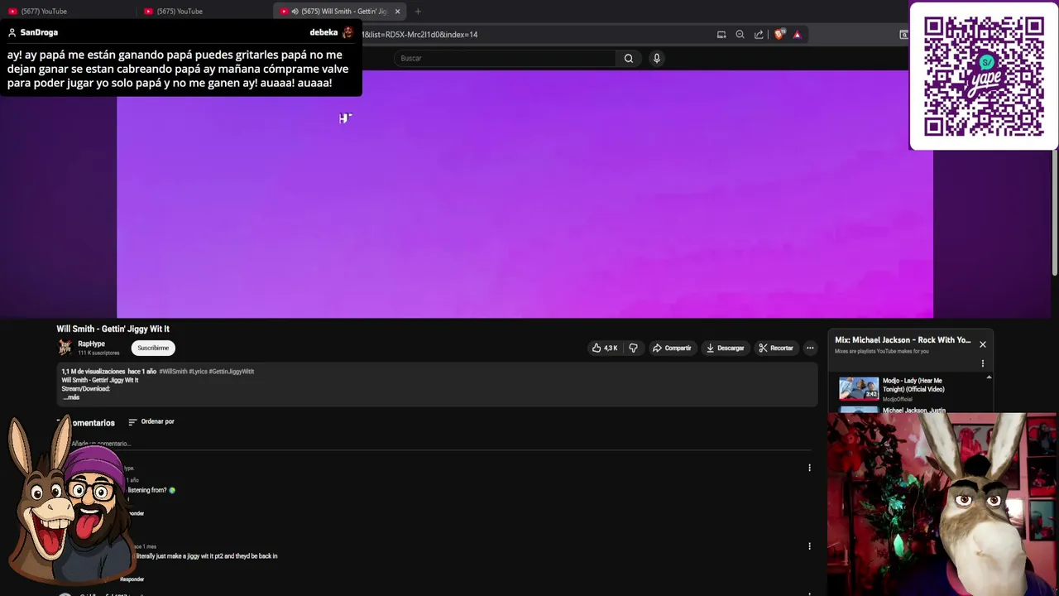This screenshot has width=1059, height=596.
Task: Click the install/cast screen icon in address bar
Action: point(721,35)
